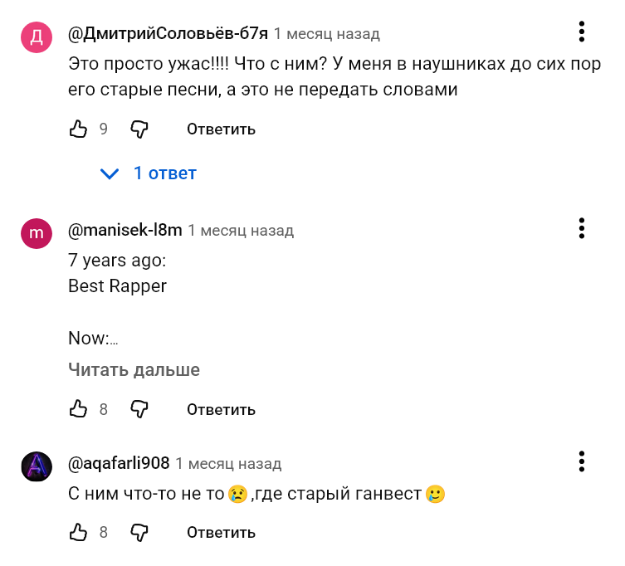This screenshot has height=566, width=625.
Task: Click the aqafarli908 profile avatar
Action: pyautogui.click(x=37, y=466)
